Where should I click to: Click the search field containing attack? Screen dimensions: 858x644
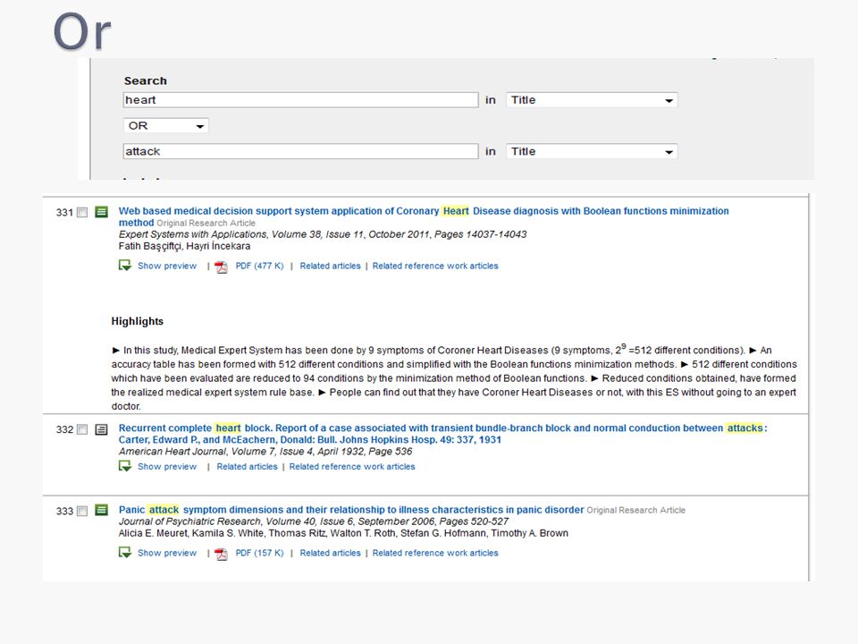click(x=300, y=152)
